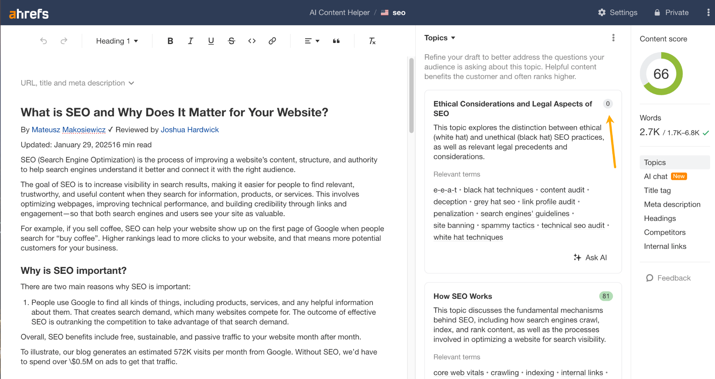This screenshot has height=379, width=715.
Task: Toggle bold formatting
Action: coord(170,41)
